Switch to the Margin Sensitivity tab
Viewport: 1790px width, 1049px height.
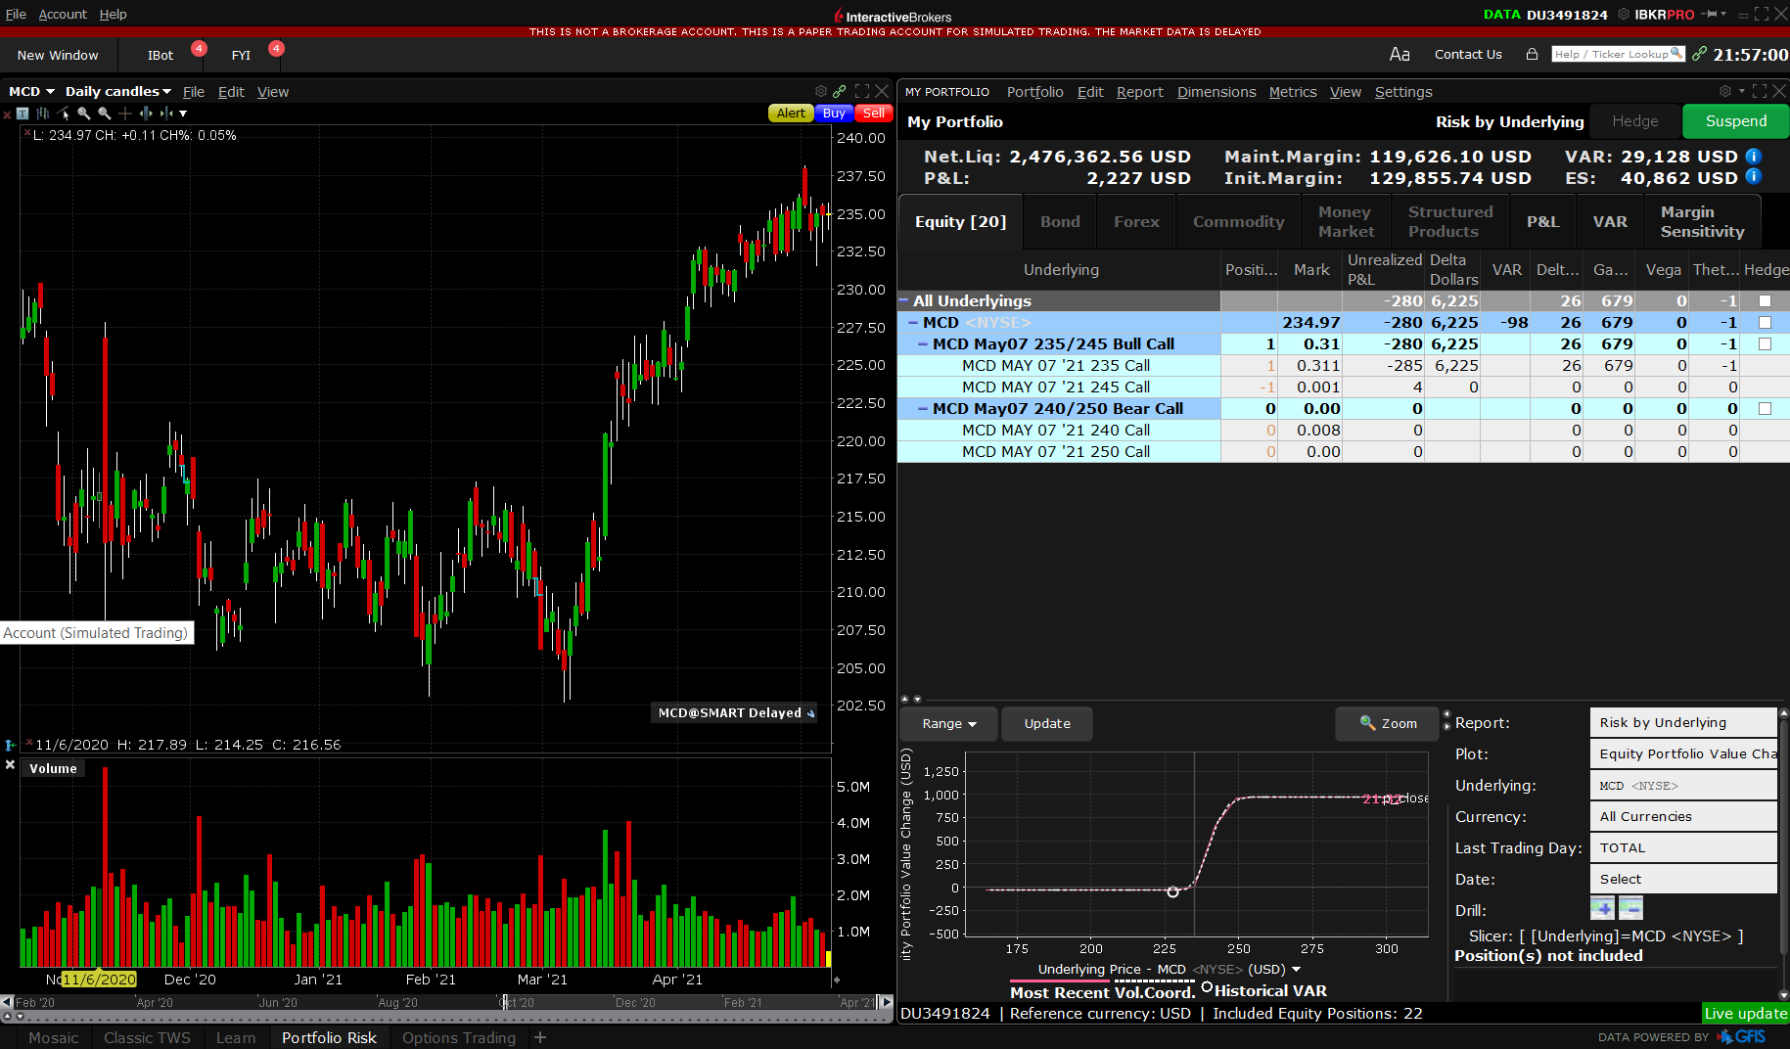pos(1702,222)
